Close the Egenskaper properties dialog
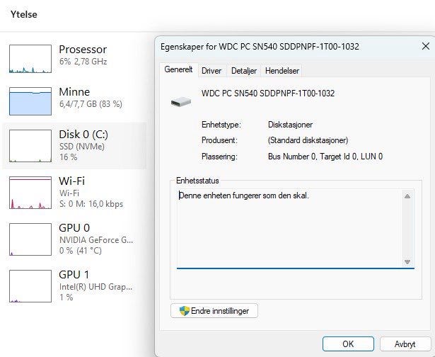435x357 pixels. 426,46
